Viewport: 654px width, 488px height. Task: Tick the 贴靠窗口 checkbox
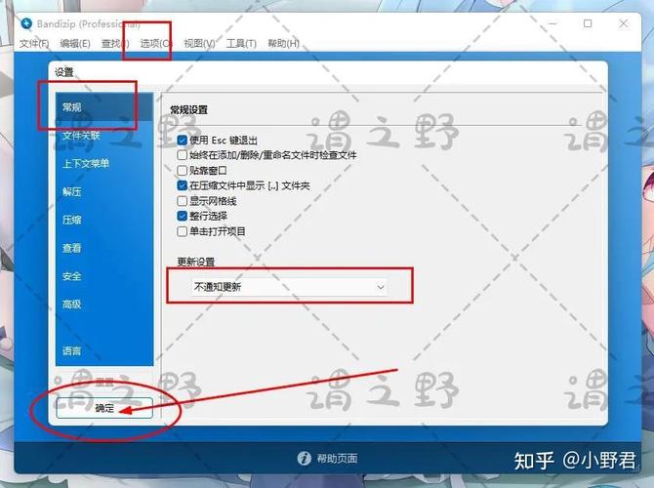182,170
